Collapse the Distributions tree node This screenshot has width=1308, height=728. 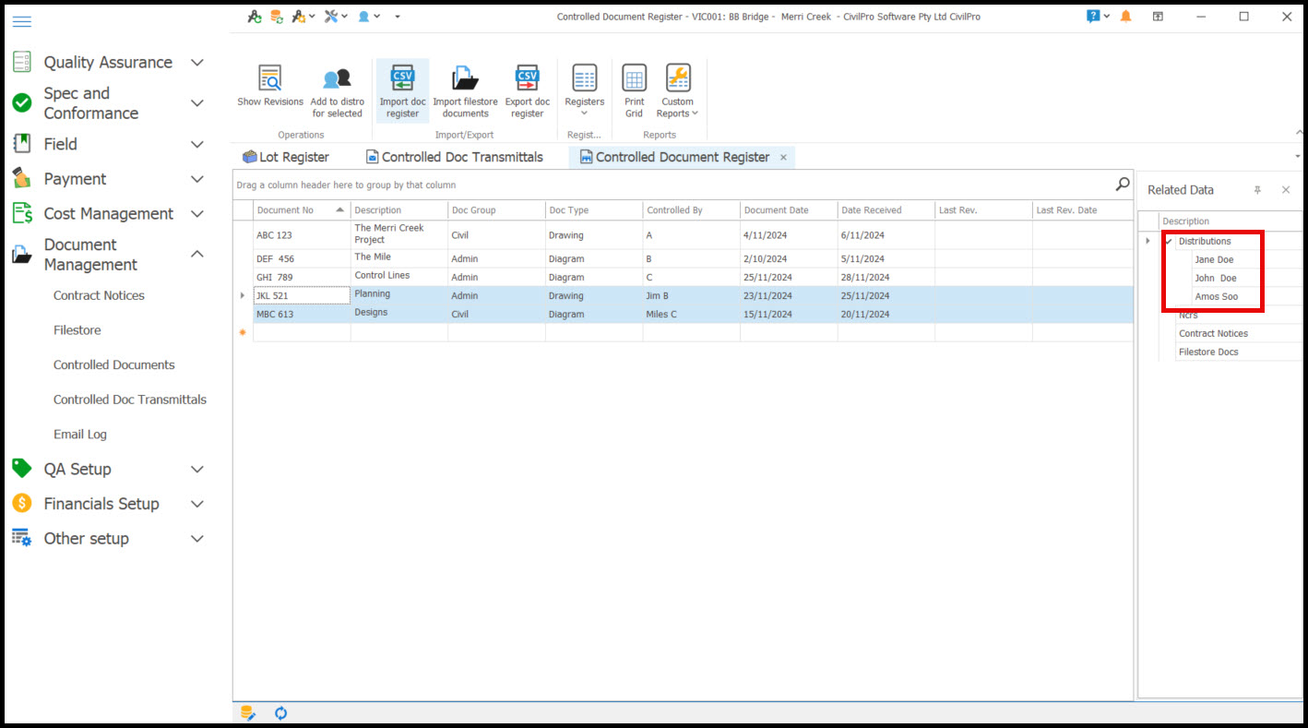(1169, 242)
